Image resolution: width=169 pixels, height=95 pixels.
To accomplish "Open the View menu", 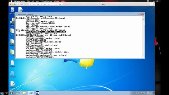I will coord(38,1).
